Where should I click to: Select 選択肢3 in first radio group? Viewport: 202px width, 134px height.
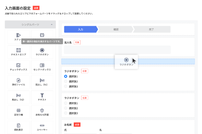tap(66, 86)
